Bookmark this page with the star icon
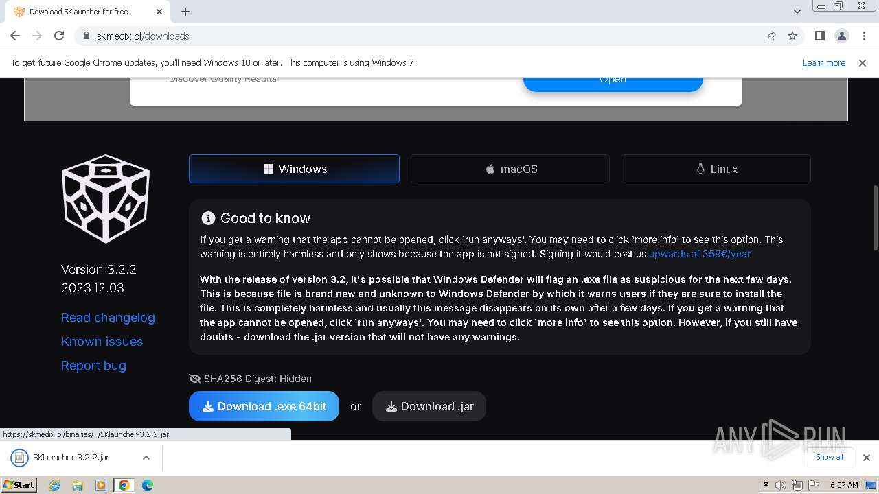This screenshot has width=879, height=494. click(x=792, y=36)
